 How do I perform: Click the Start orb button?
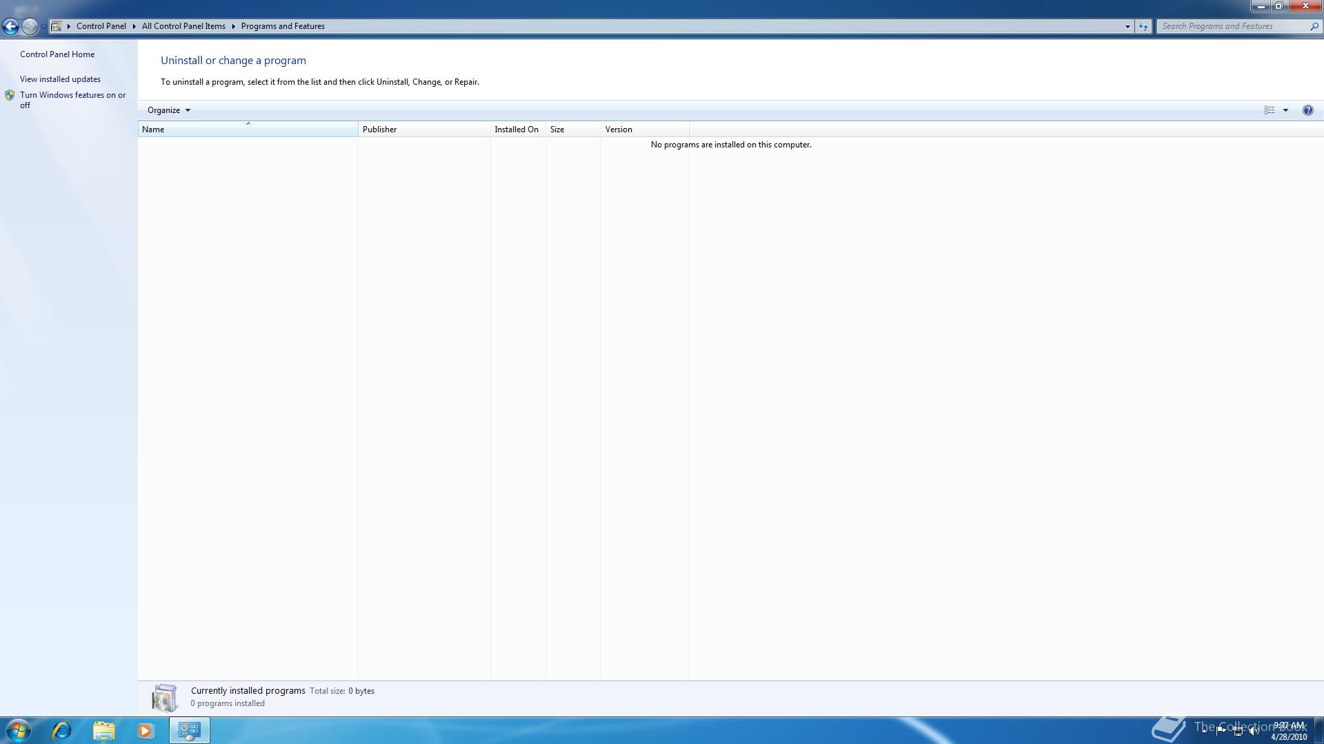pos(19,730)
